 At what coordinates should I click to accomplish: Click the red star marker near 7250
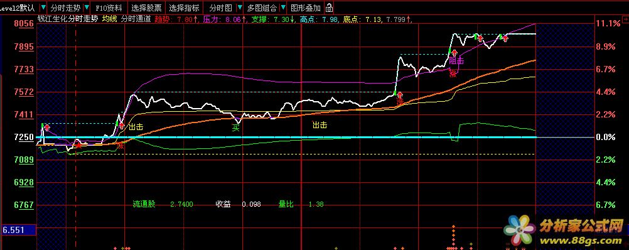click(78, 145)
